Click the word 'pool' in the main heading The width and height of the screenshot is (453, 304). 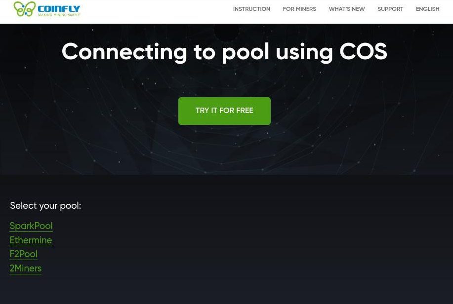[246, 52]
